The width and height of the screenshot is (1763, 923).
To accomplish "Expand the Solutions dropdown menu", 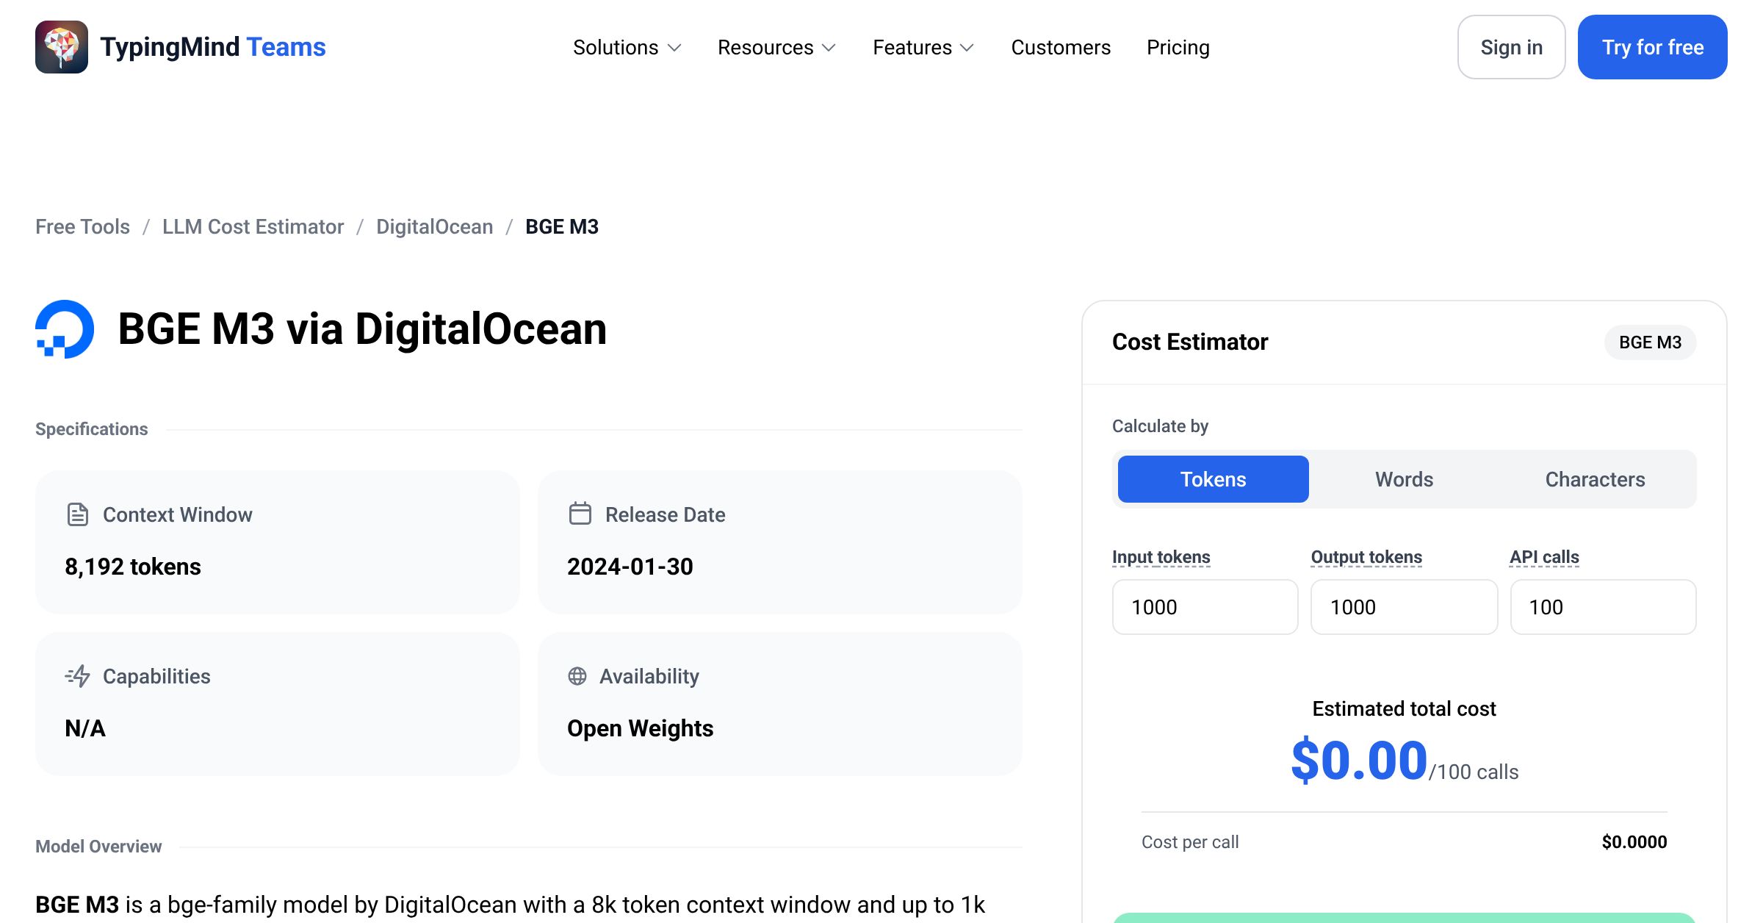I will (x=627, y=47).
